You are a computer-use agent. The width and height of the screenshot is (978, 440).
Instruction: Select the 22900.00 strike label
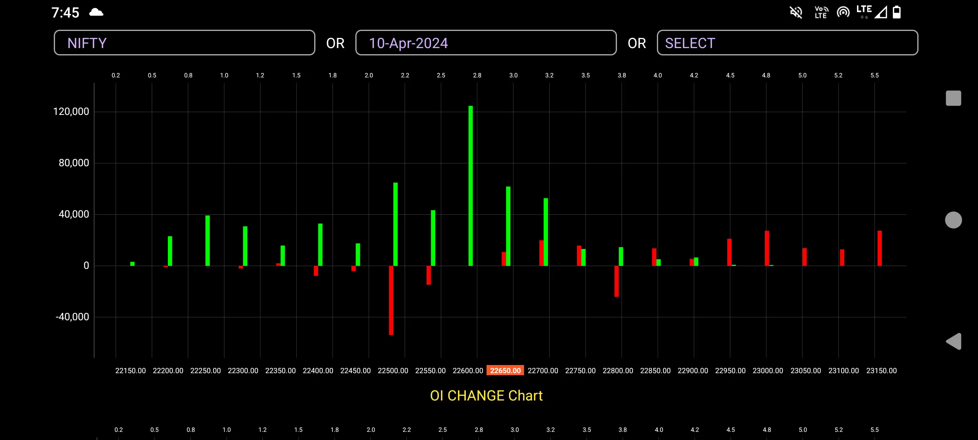click(x=693, y=371)
